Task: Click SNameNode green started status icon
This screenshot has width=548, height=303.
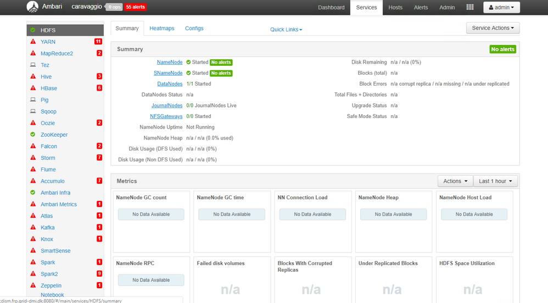Action: 188,73
